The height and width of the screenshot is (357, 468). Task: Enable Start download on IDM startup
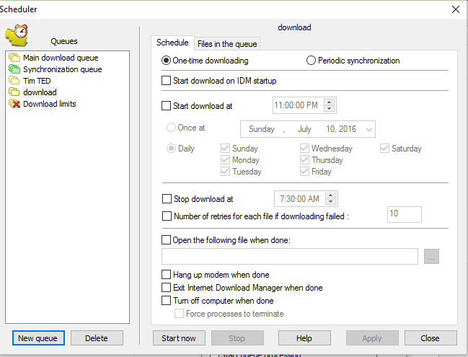tap(167, 81)
